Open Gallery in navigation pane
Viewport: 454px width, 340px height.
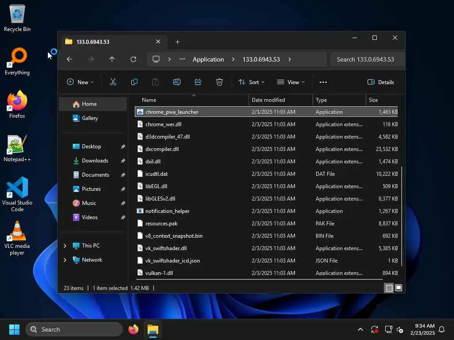point(93,118)
